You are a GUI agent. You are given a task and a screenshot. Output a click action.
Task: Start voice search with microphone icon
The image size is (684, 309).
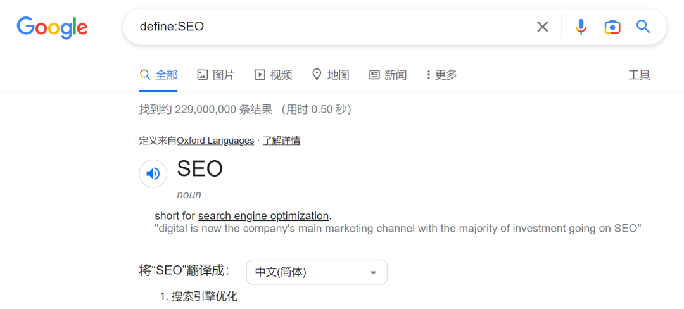point(581,27)
